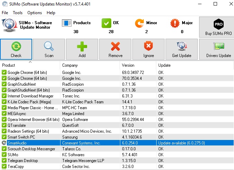This screenshot has width=234, height=170.
Task: Click the Ignore shield button
Action: 149,49
